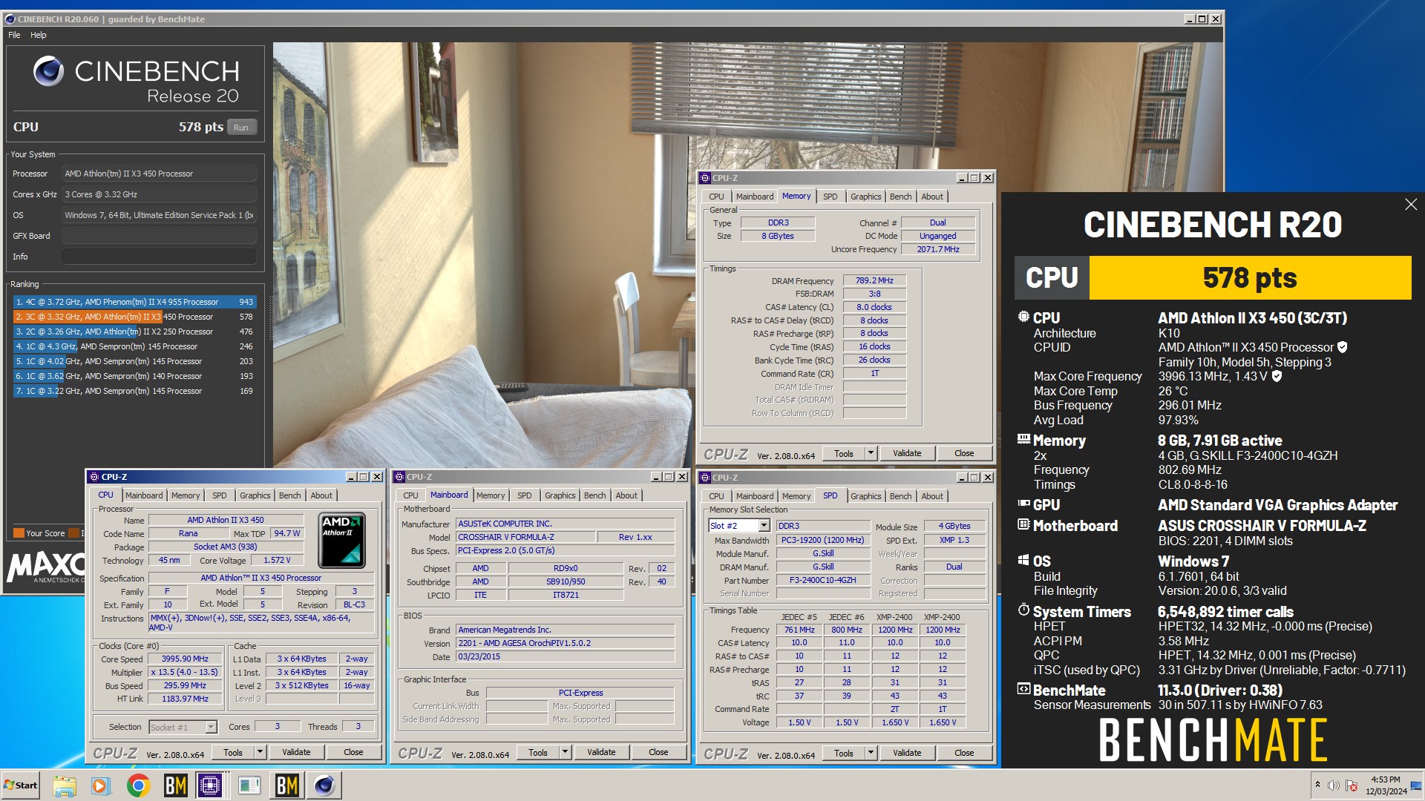Show hidden tray icons with the chevron
Viewport: 1425px width, 801px height.
coord(1317,785)
